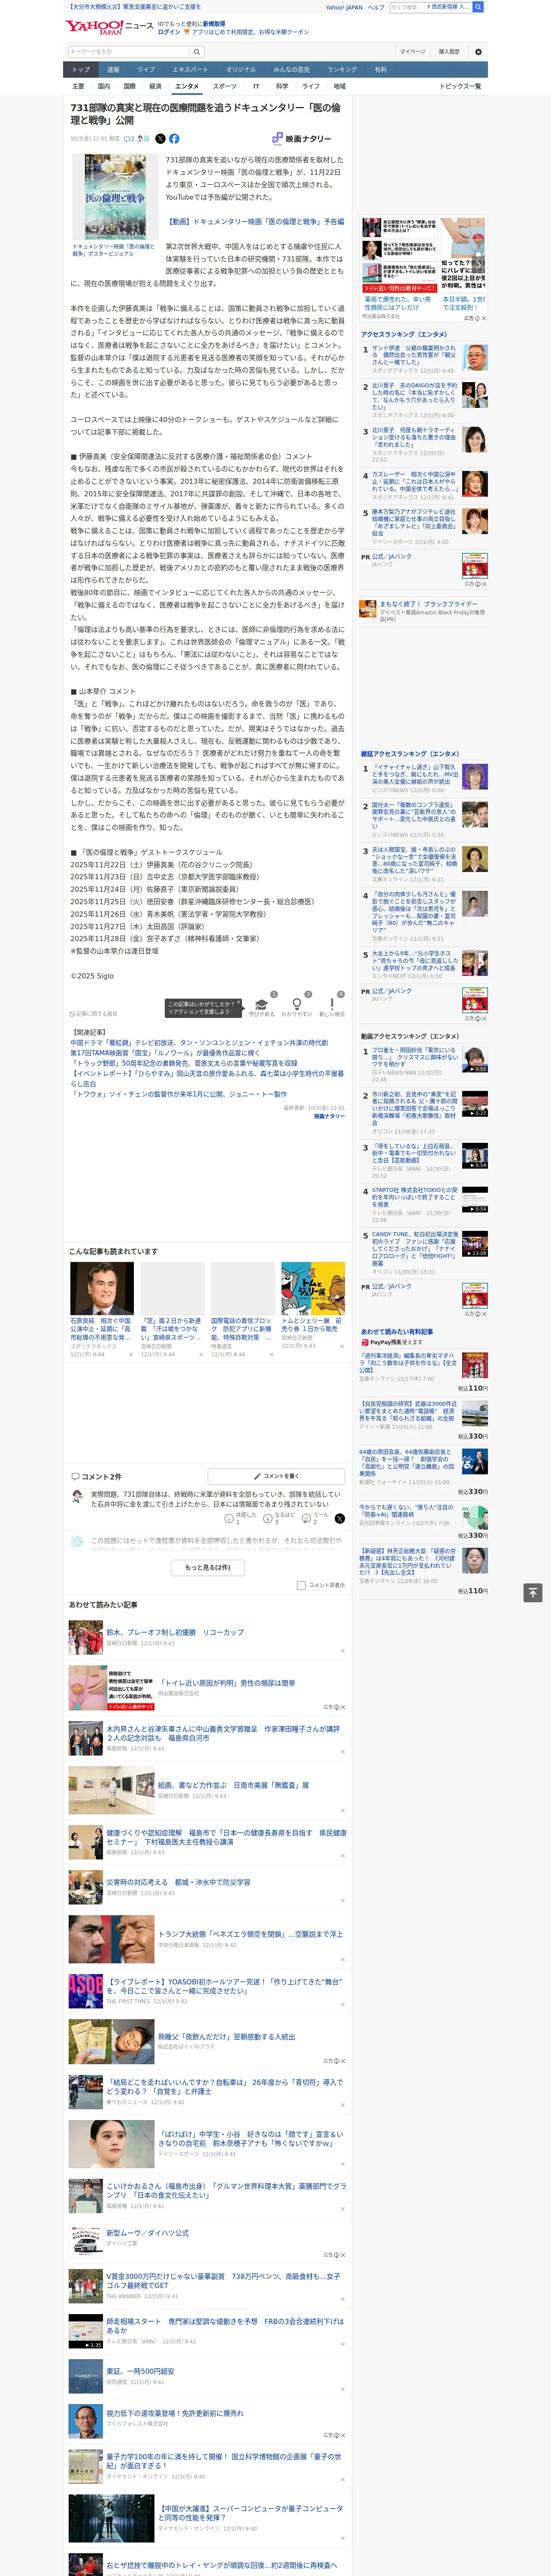Select the IT category
Screen dimensions: 551x2576
pos(256,86)
